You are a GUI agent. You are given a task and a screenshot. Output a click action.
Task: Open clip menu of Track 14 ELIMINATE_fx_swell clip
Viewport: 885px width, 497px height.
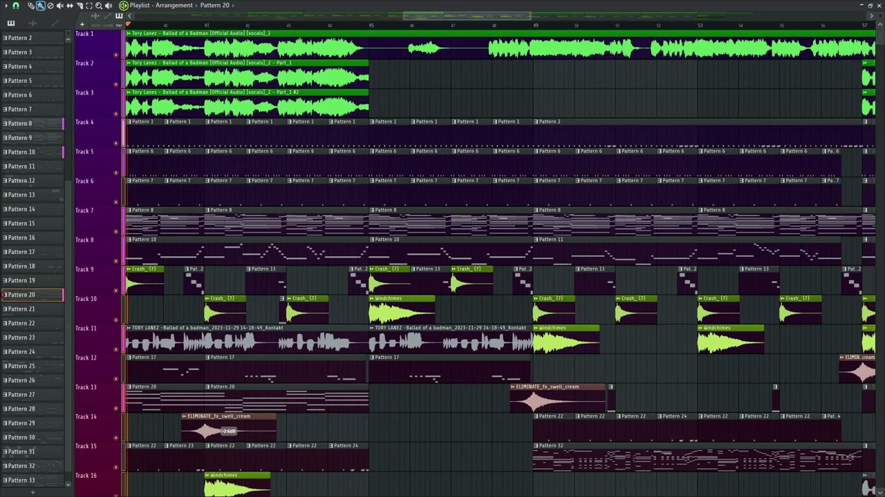pos(184,416)
